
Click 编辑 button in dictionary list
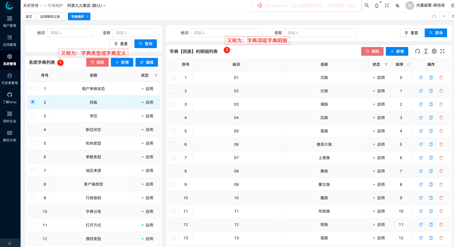coord(147,62)
